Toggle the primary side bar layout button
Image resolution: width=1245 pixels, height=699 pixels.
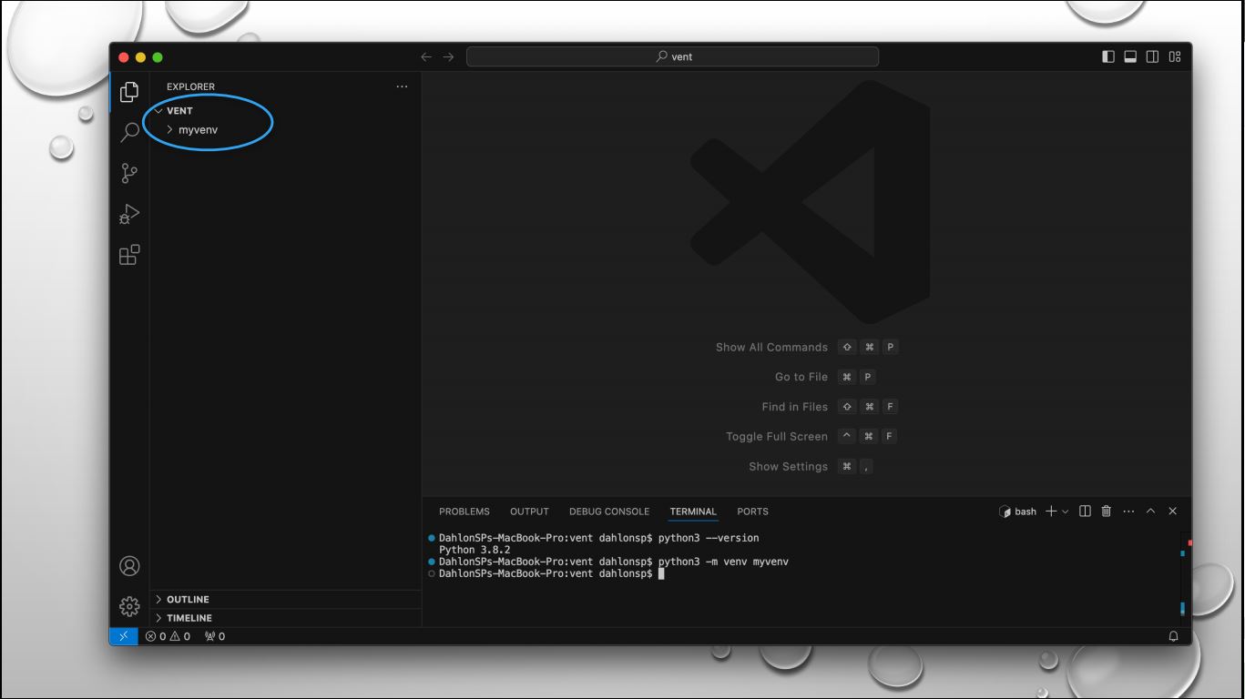(1108, 56)
